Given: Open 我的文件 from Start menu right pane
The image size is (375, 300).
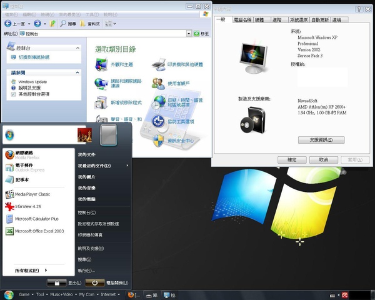Looking at the screenshot, I should (87, 155).
